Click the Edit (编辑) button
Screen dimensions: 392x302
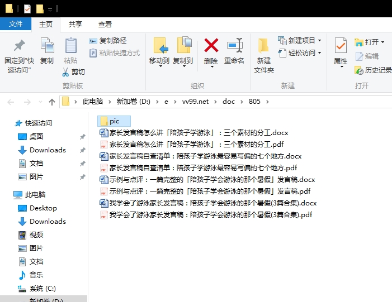tap(367, 56)
